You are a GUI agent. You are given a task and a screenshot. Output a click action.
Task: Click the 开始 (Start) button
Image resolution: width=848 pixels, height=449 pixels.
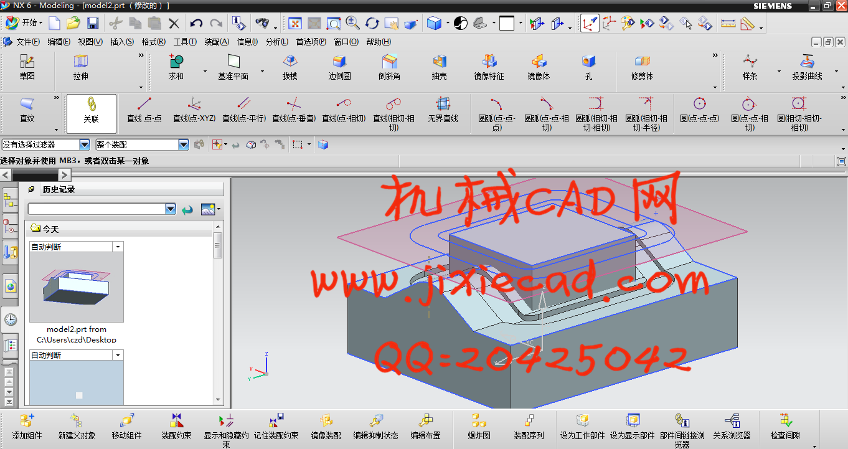tap(24, 23)
